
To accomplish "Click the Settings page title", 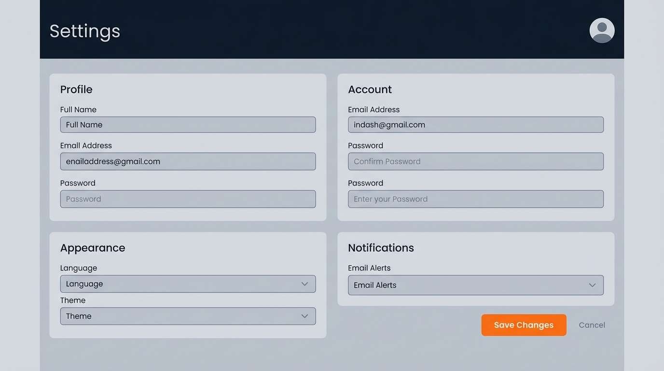I will coord(84,30).
